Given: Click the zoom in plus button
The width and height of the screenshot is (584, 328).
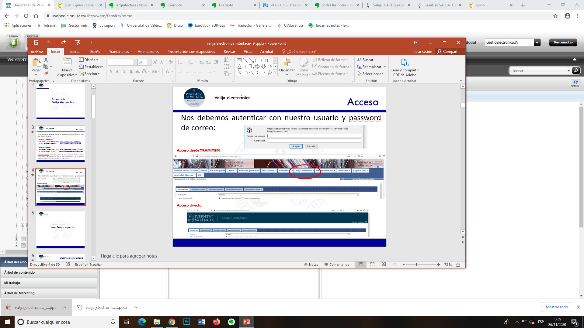Looking at the screenshot, I should pos(439,265).
